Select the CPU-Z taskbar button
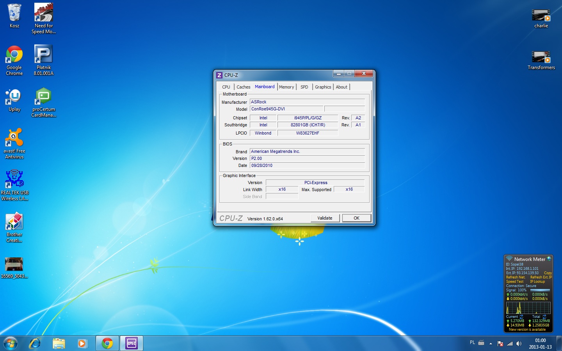The image size is (562, 351). [132, 343]
